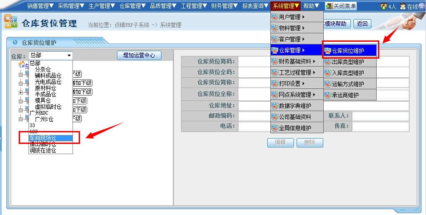The width and height of the screenshot is (426, 215).
Task: Expand the tree node with plus sign
Action: tap(20, 92)
